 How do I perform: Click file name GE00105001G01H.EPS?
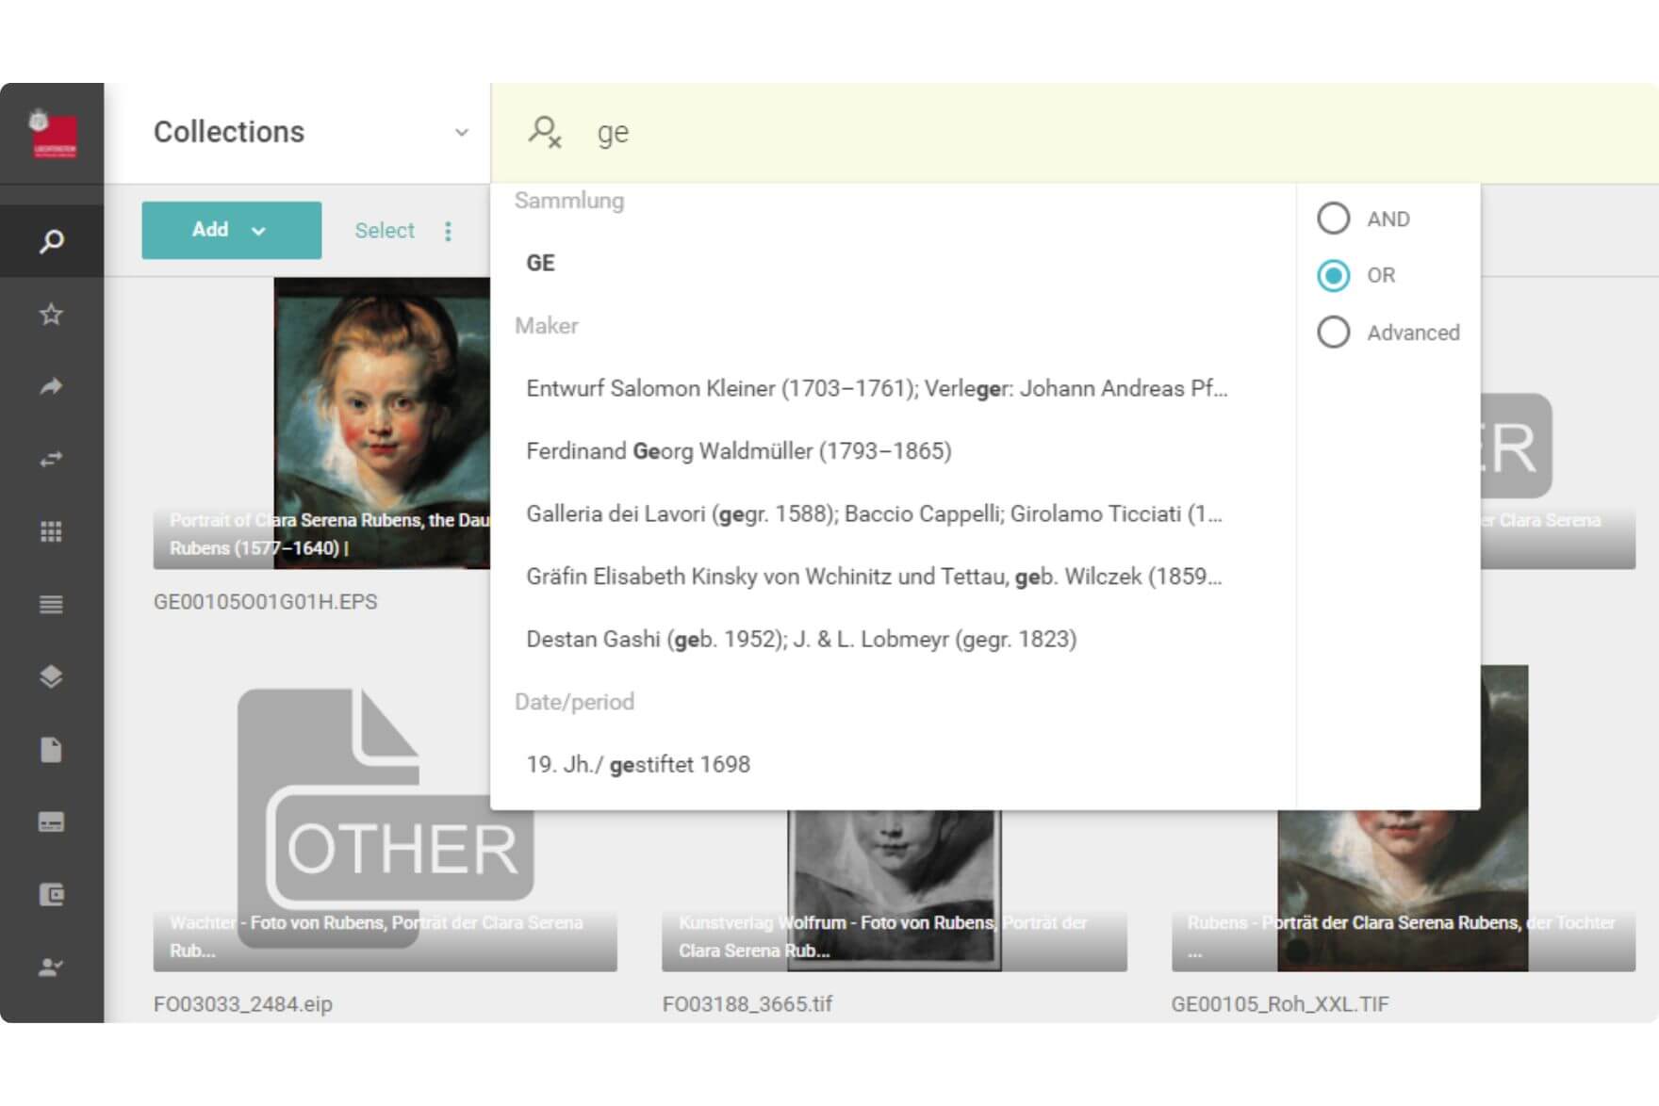(266, 602)
